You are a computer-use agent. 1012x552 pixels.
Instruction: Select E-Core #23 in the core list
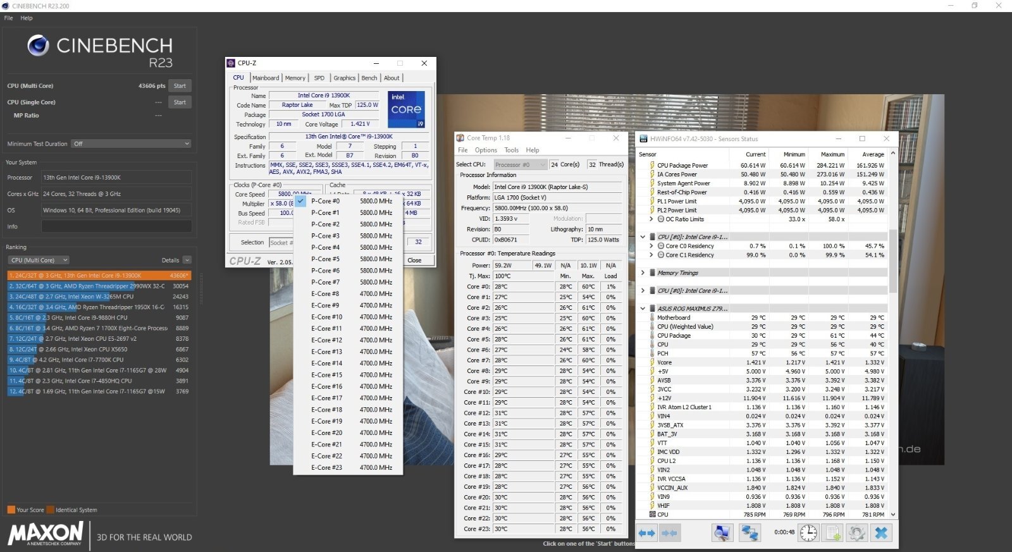pyautogui.click(x=349, y=467)
